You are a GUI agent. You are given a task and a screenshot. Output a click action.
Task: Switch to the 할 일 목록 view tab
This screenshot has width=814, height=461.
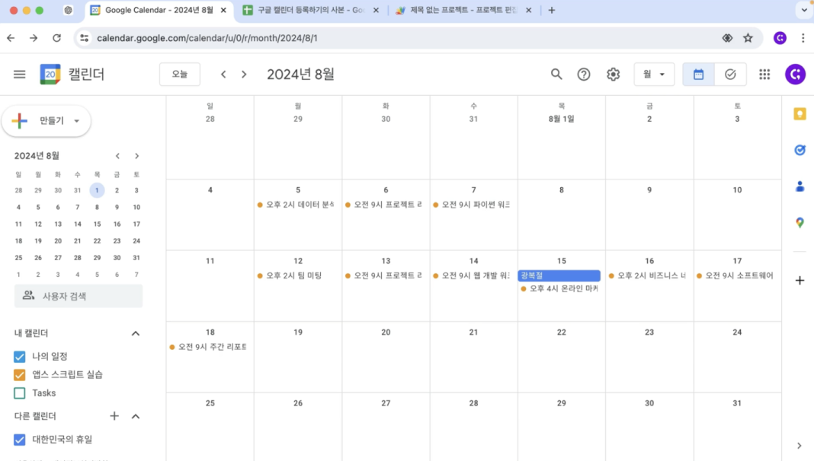pos(729,74)
